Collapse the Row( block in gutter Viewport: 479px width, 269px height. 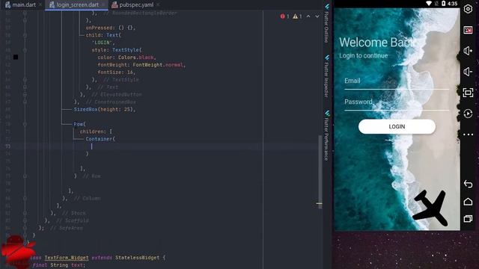pyautogui.click(x=25, y=124)
